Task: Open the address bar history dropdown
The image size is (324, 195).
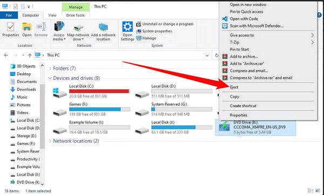Action: click(x=207, y=55)
